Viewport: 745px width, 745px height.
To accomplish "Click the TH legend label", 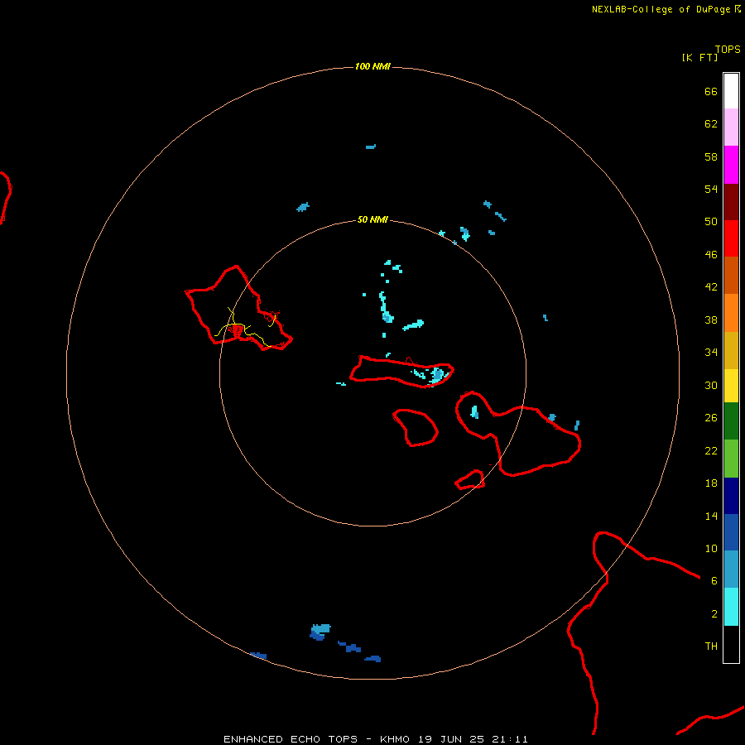I will tap(711, 646).
